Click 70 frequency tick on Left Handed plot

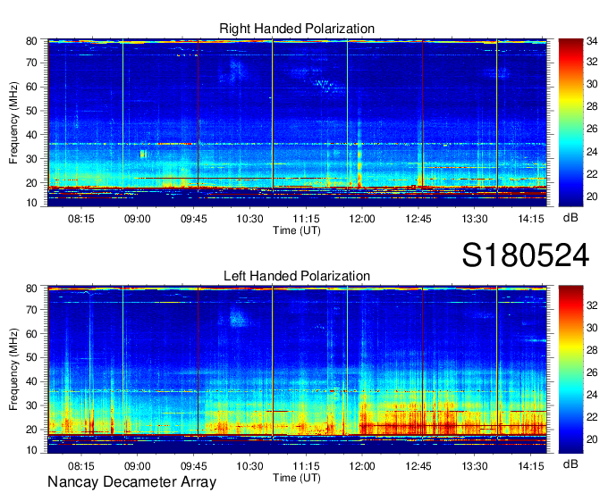coord(31,309)
